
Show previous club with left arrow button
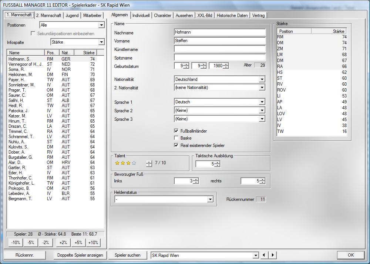(x=264, y=255)
